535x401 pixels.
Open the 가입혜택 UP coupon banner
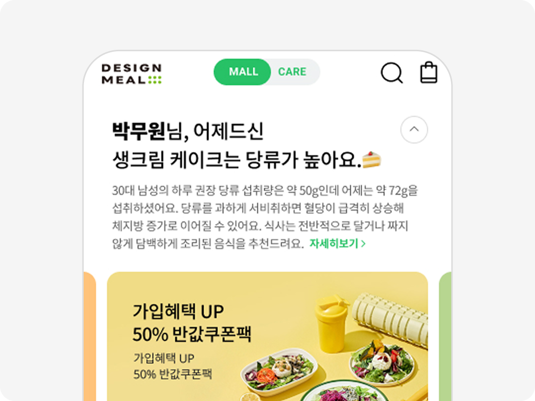click(267, 336)
